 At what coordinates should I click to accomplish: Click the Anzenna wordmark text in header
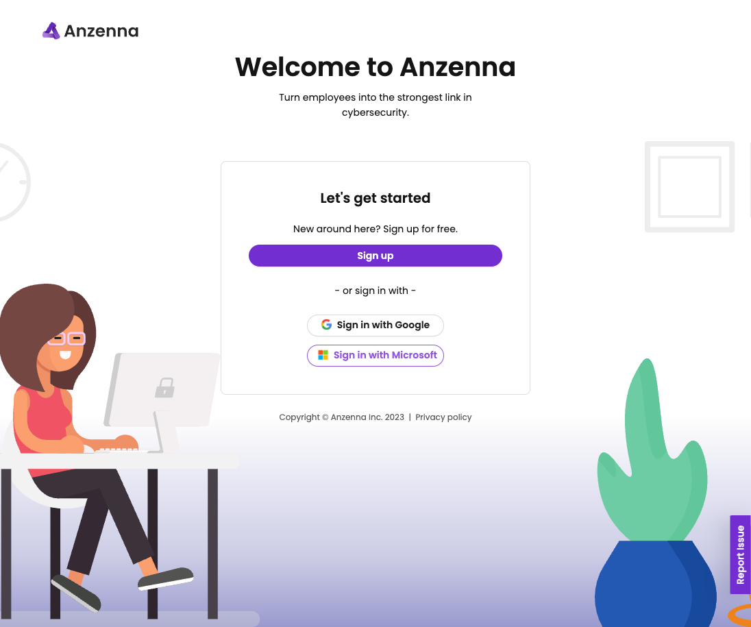tap(101, 31)
